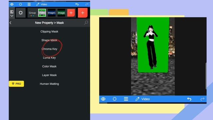The image size is (213, 120).
Task: Click green screen video in preview canvas
Action: pos(153,45)
